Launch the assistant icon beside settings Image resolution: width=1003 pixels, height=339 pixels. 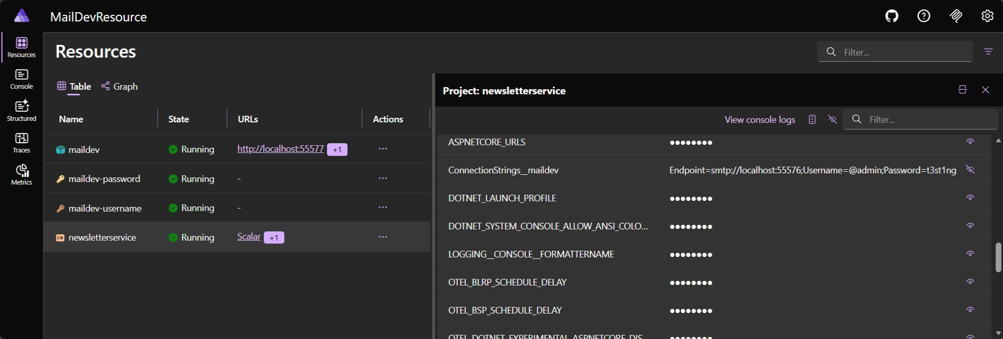coord(956,16)
